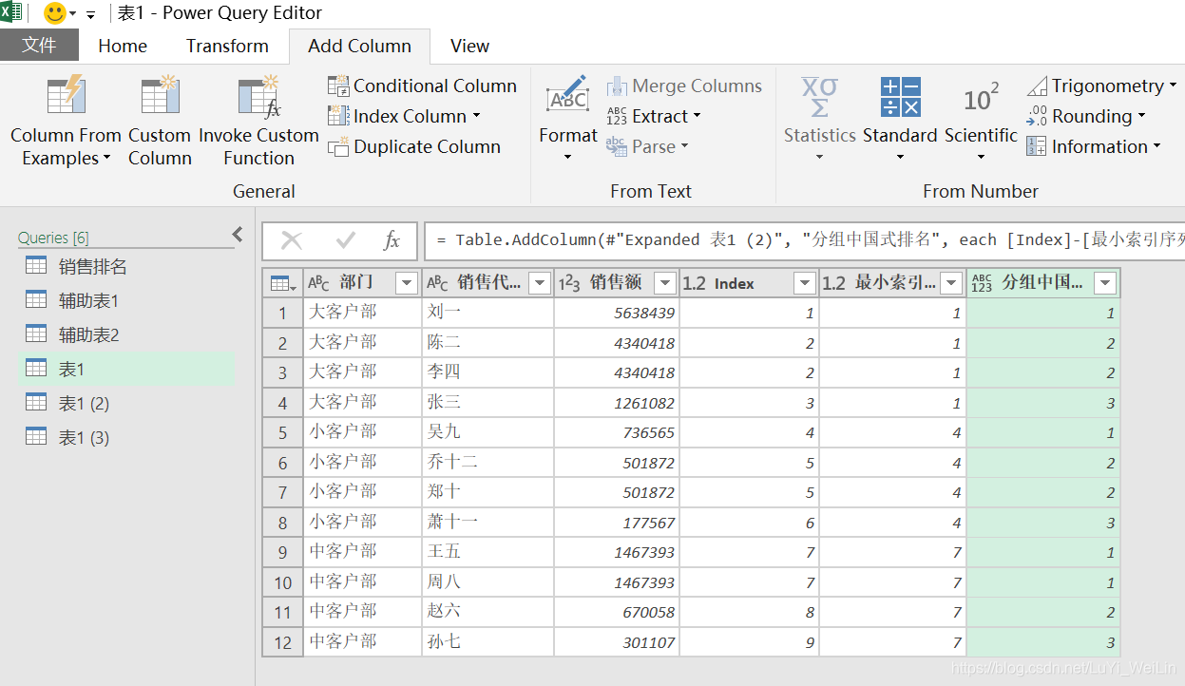Screen dimensions: 1185x686
Task: Open the 部门 column filter dropdown
Action: coord(406,282)
